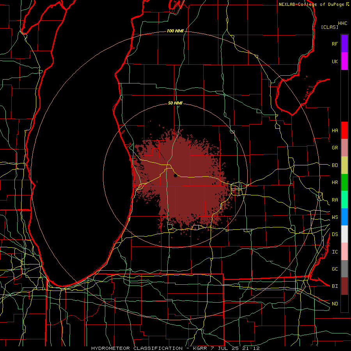Click the 'RF' legend label text

pos(335,44)
